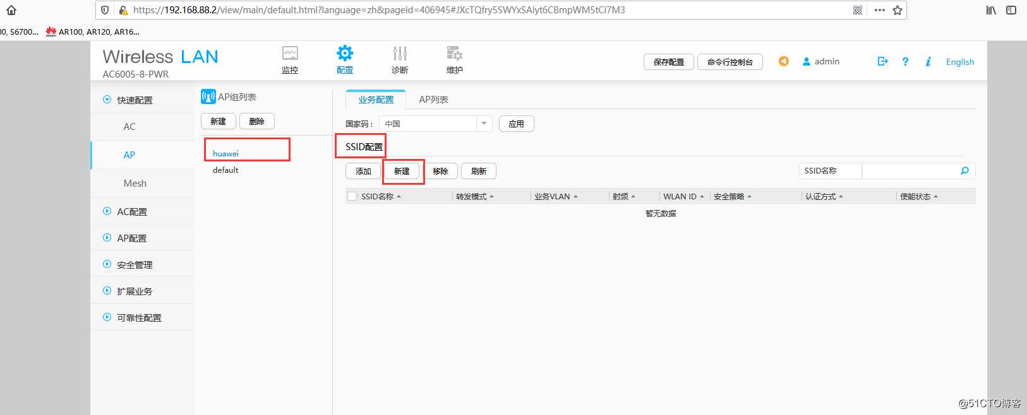Click the admin user icon

click(807, 62)
